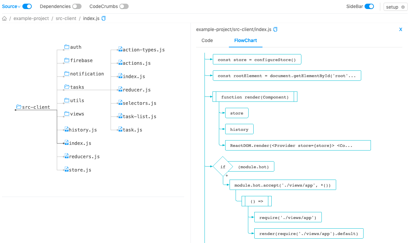Image resolution: width=409 pixels, height=243 pixels.
Task: Go to src-client in breadcrumb
Action: pos(66,19)
